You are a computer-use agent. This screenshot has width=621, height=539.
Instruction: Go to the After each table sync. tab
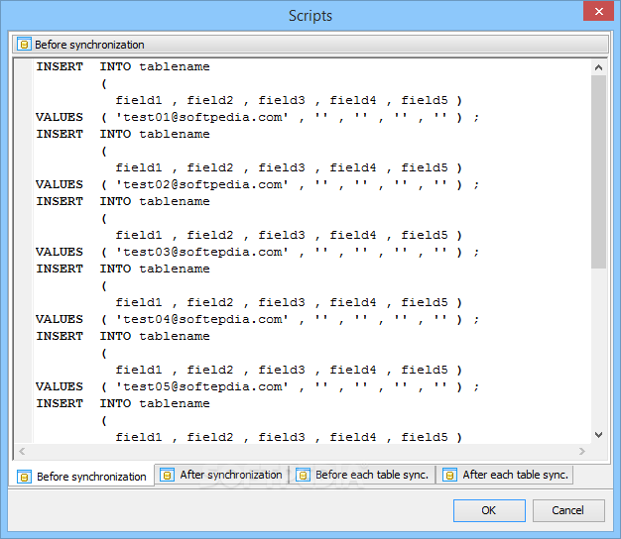(505, 475)
